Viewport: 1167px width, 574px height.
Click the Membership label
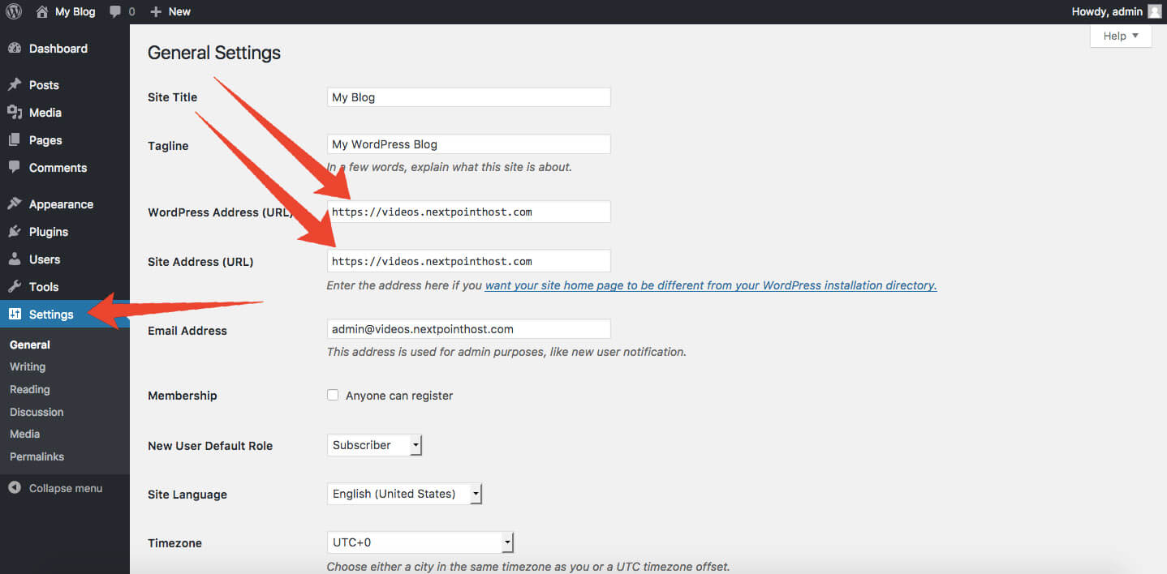(x=183, y=396)
